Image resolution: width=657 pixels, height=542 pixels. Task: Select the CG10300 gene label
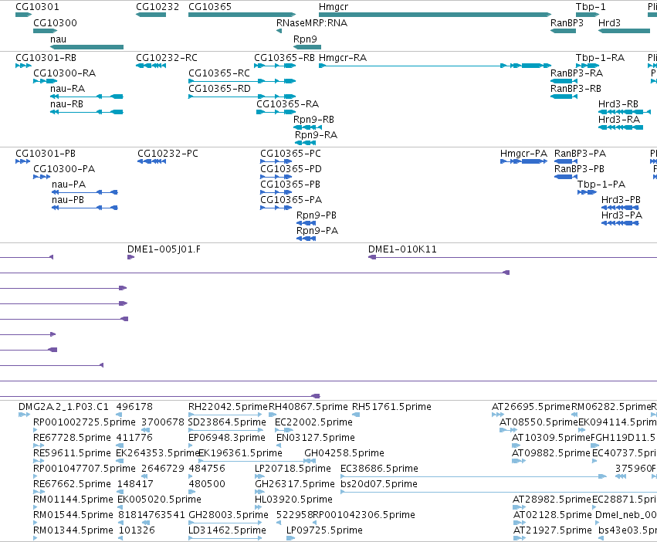tap(55, 23)
